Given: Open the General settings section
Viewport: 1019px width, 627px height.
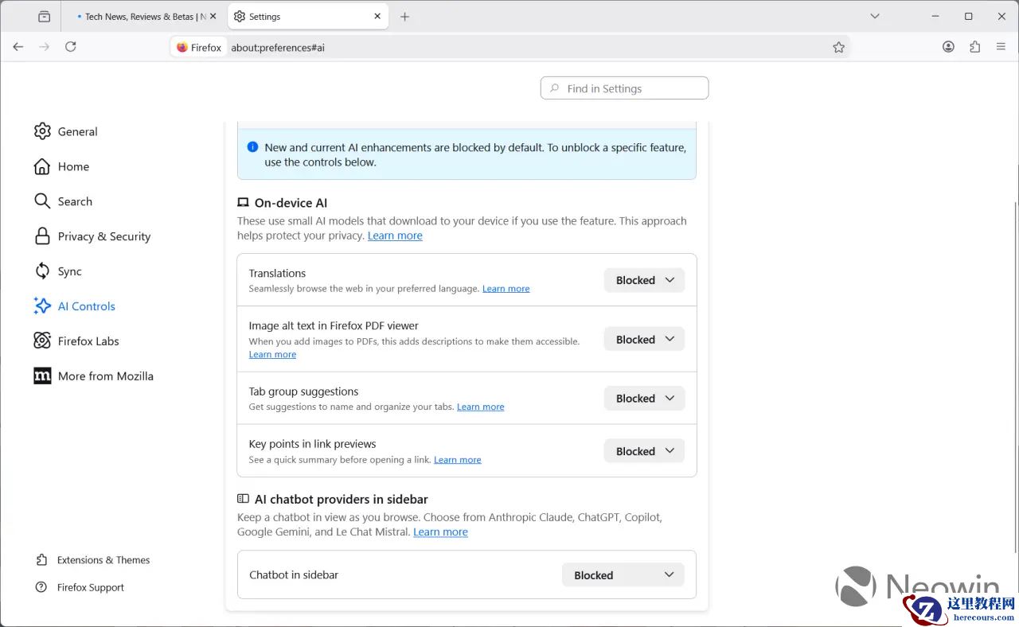Looking at the screenshot, I should (x=77, y=131).
